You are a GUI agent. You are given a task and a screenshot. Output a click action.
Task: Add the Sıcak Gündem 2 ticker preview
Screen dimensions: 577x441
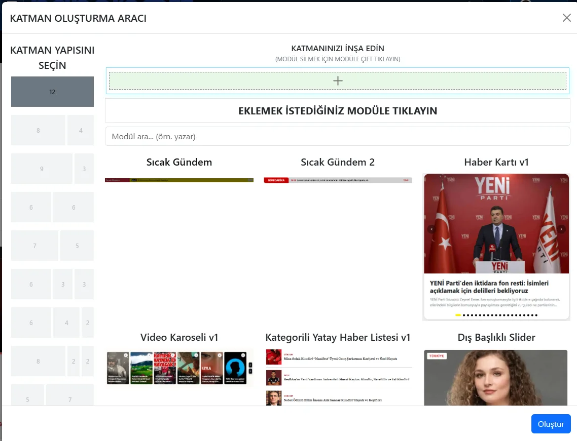click(338, 180)
